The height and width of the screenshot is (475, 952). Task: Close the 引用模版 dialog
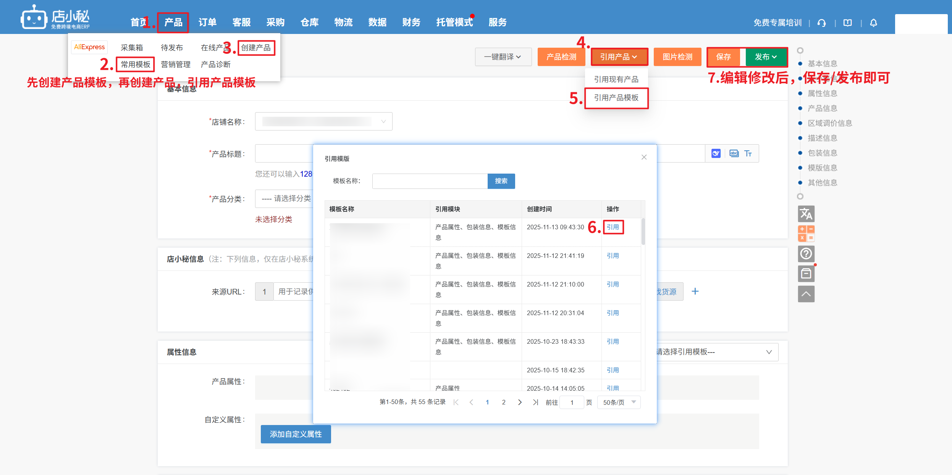pos(644,157)
